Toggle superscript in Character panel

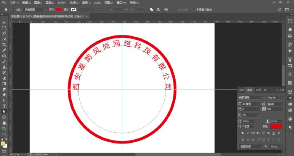click(264, 133)
